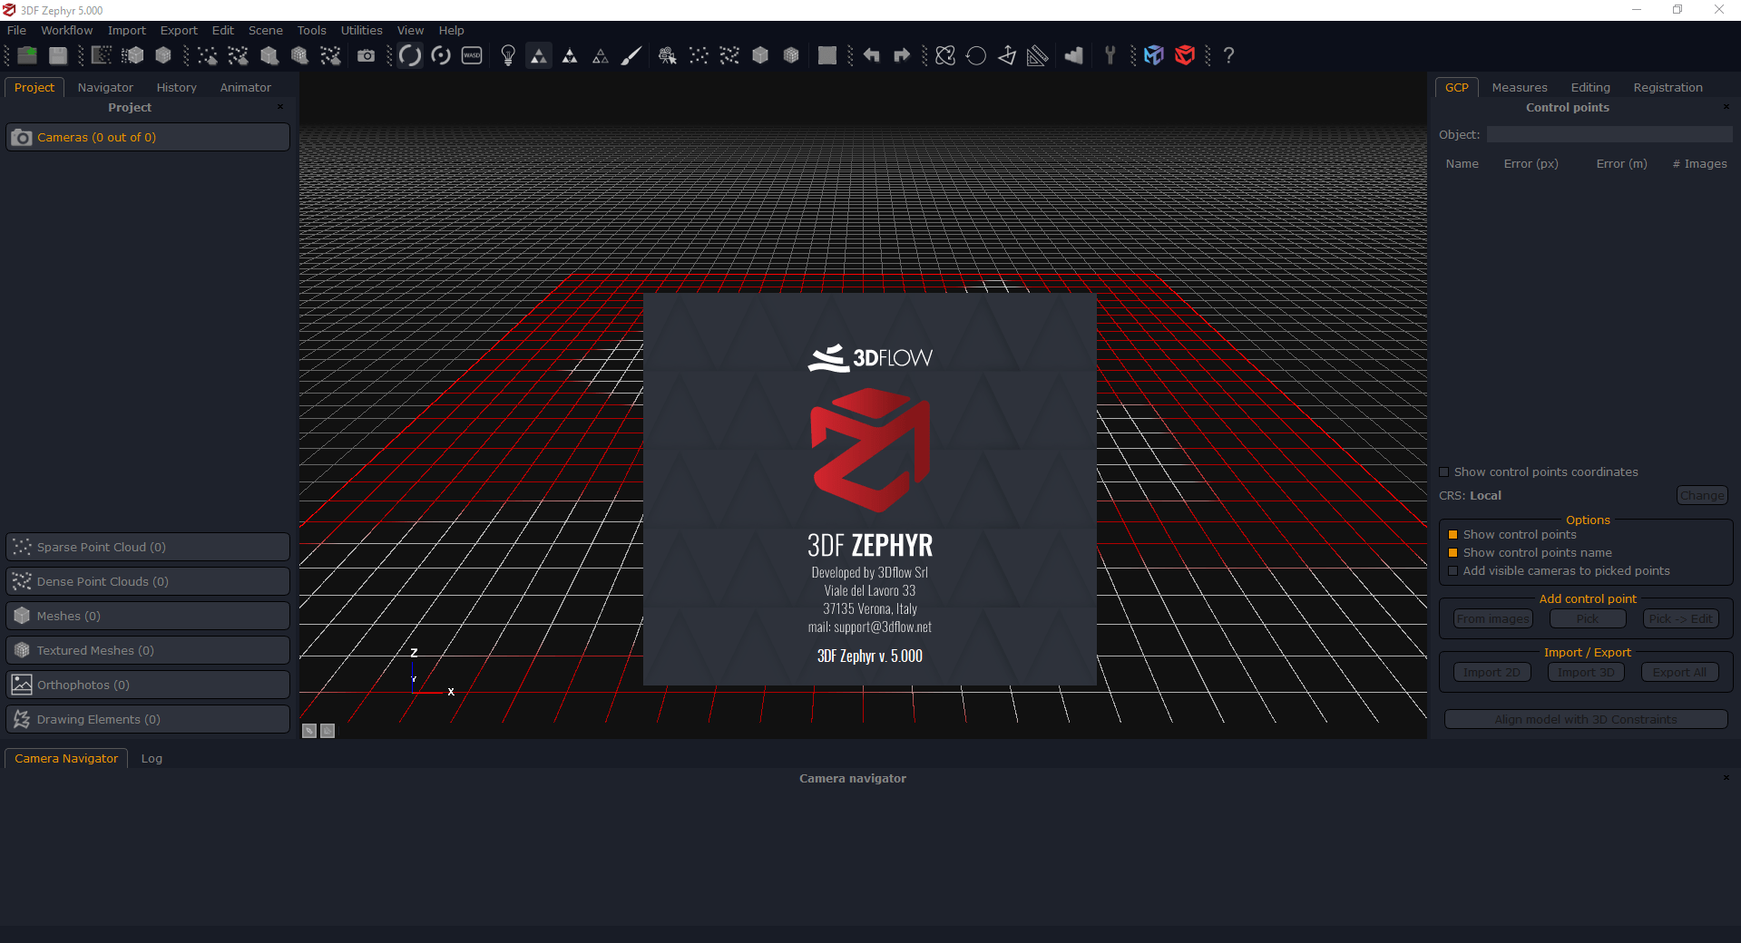Open the triangle ruler measure tool
Viewport: 1741px width, 943px height.
pyautogui.click(x=1038, y=55)
